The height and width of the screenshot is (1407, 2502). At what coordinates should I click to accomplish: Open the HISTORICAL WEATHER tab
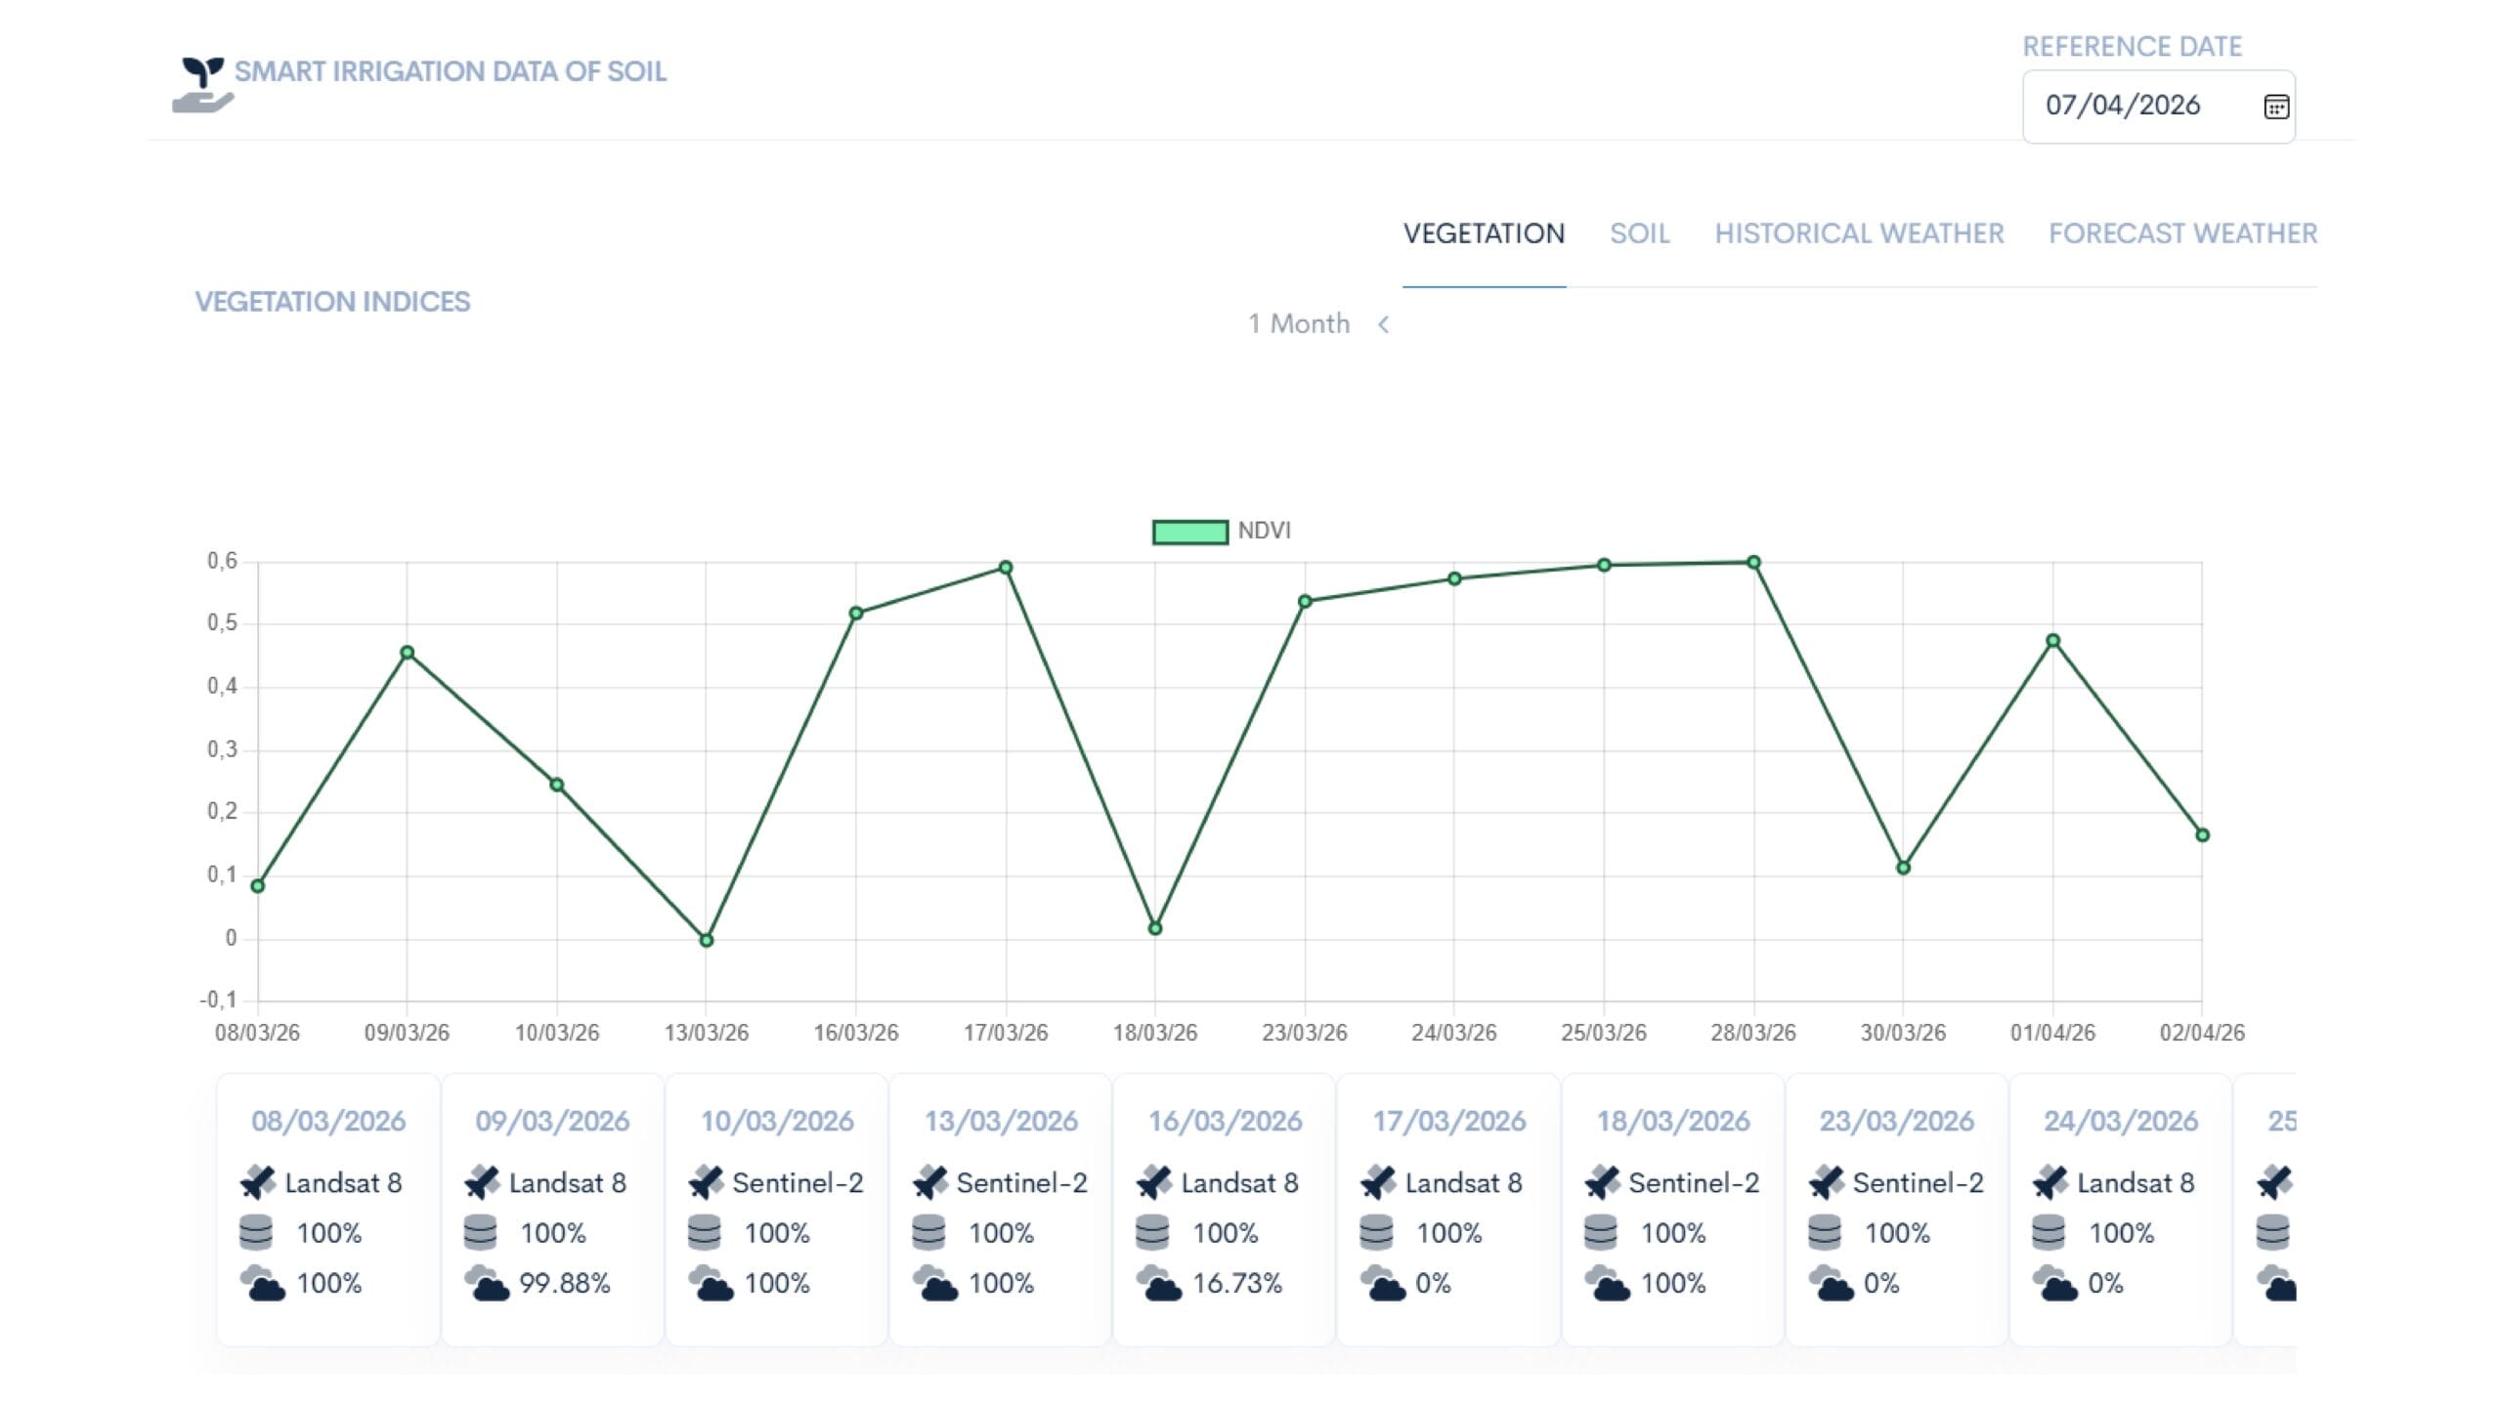(1859, 234)
